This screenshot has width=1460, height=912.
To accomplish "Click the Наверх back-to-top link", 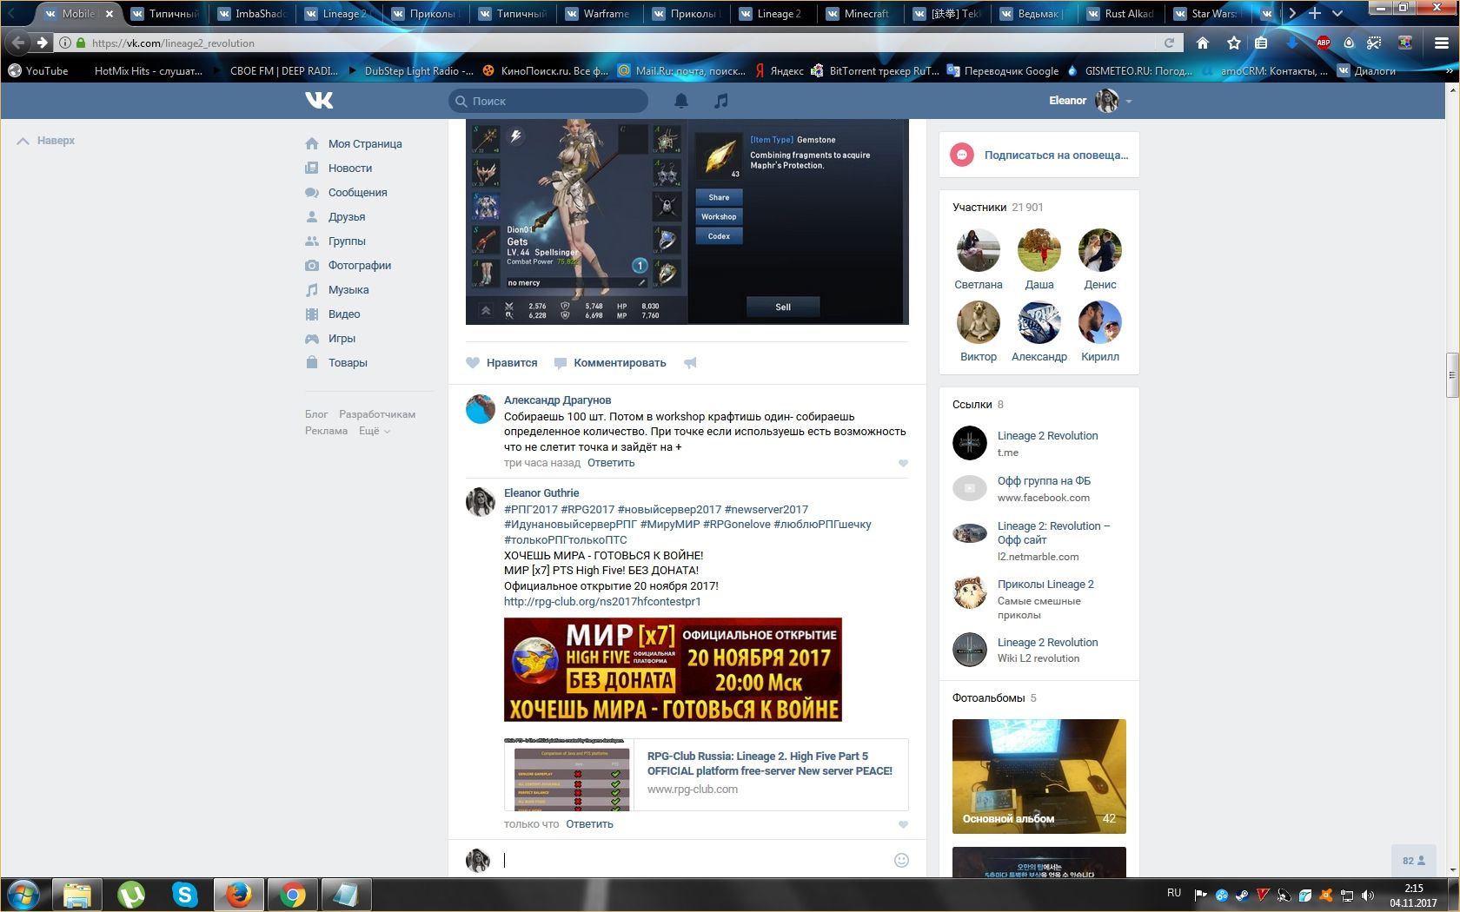I will (47, 141).
